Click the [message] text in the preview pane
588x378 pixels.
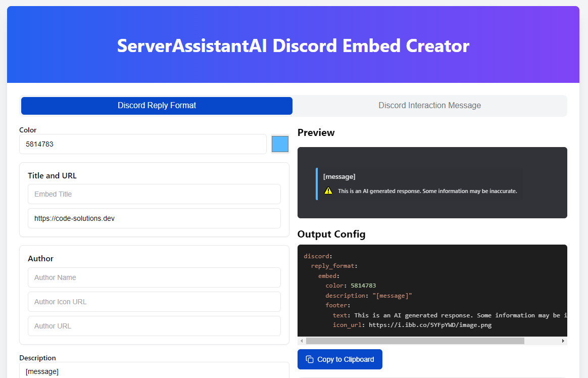pyautogui.click(x=339, y=176)
